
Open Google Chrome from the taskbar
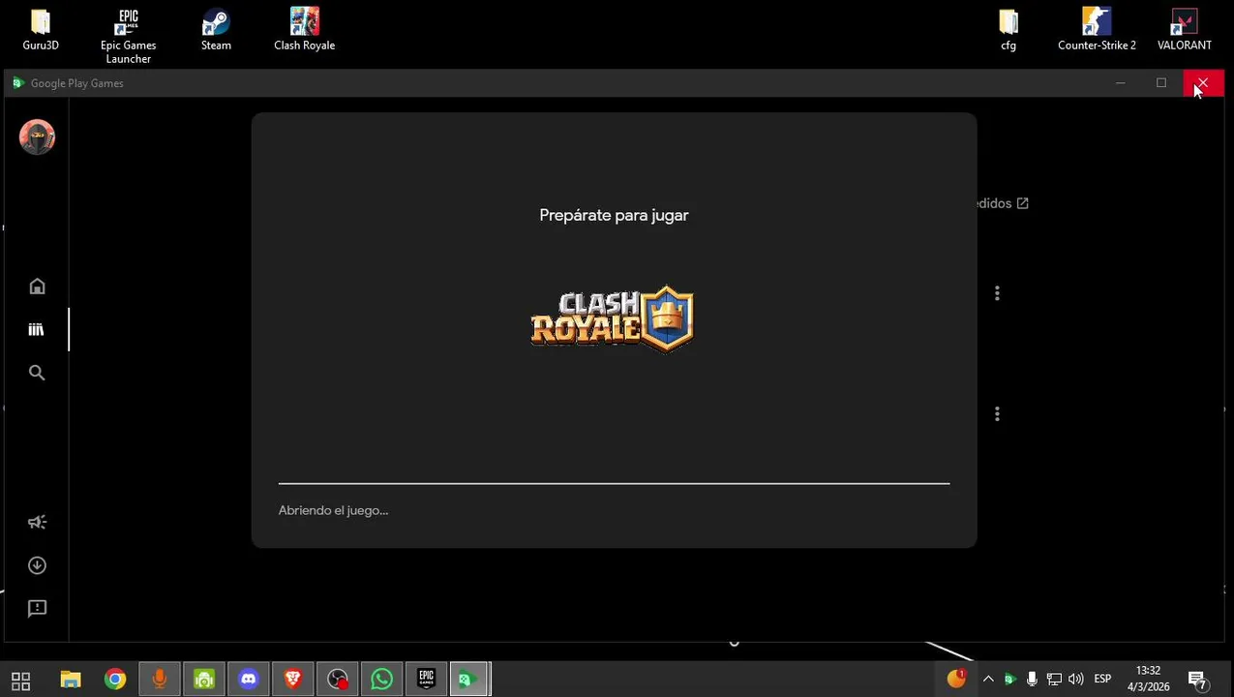(115, 680)
